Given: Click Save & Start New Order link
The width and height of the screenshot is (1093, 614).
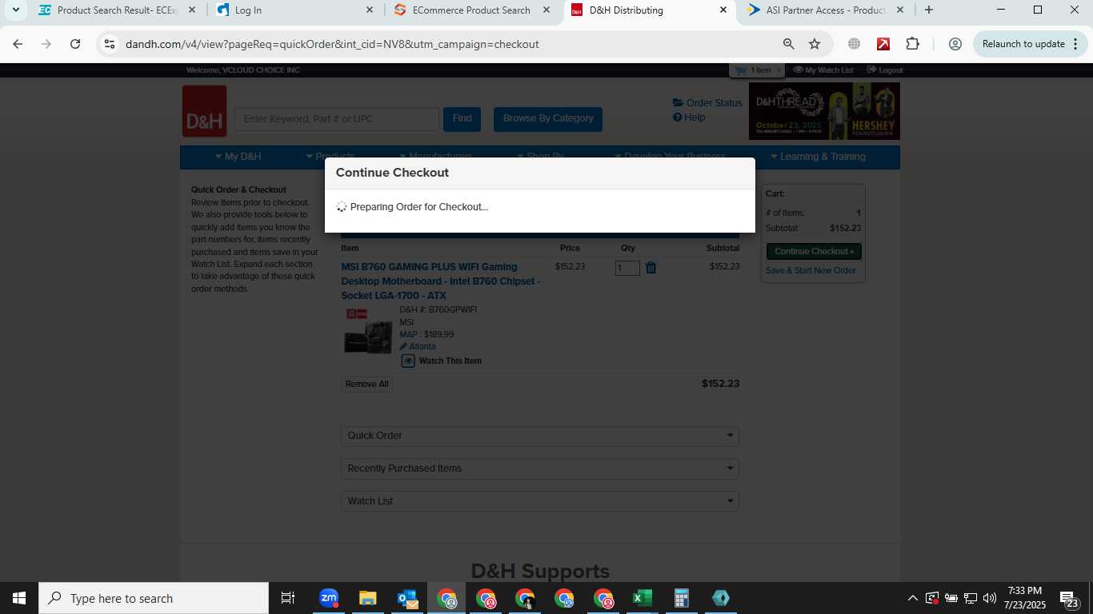Looking at the screenshot, I should pyautogui.click(x=811, y=271).
